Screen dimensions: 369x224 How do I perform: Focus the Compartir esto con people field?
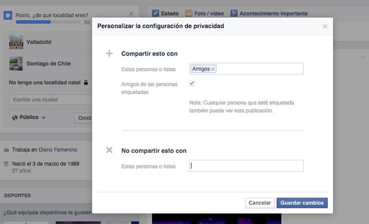pos(246,69)
